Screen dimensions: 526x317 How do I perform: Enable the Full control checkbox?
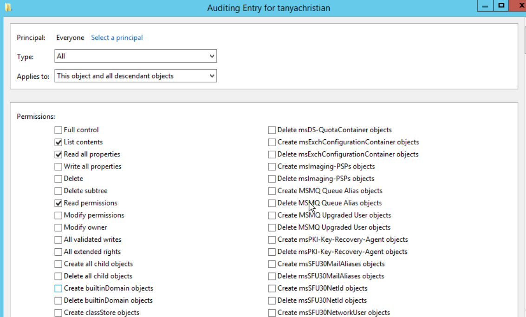pyautogui.click(x=58, y=130)
